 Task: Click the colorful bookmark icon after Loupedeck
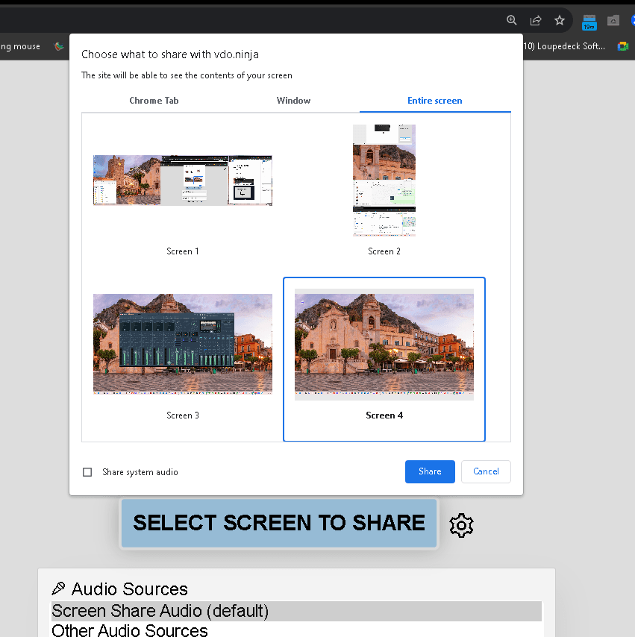coord(623,46)
